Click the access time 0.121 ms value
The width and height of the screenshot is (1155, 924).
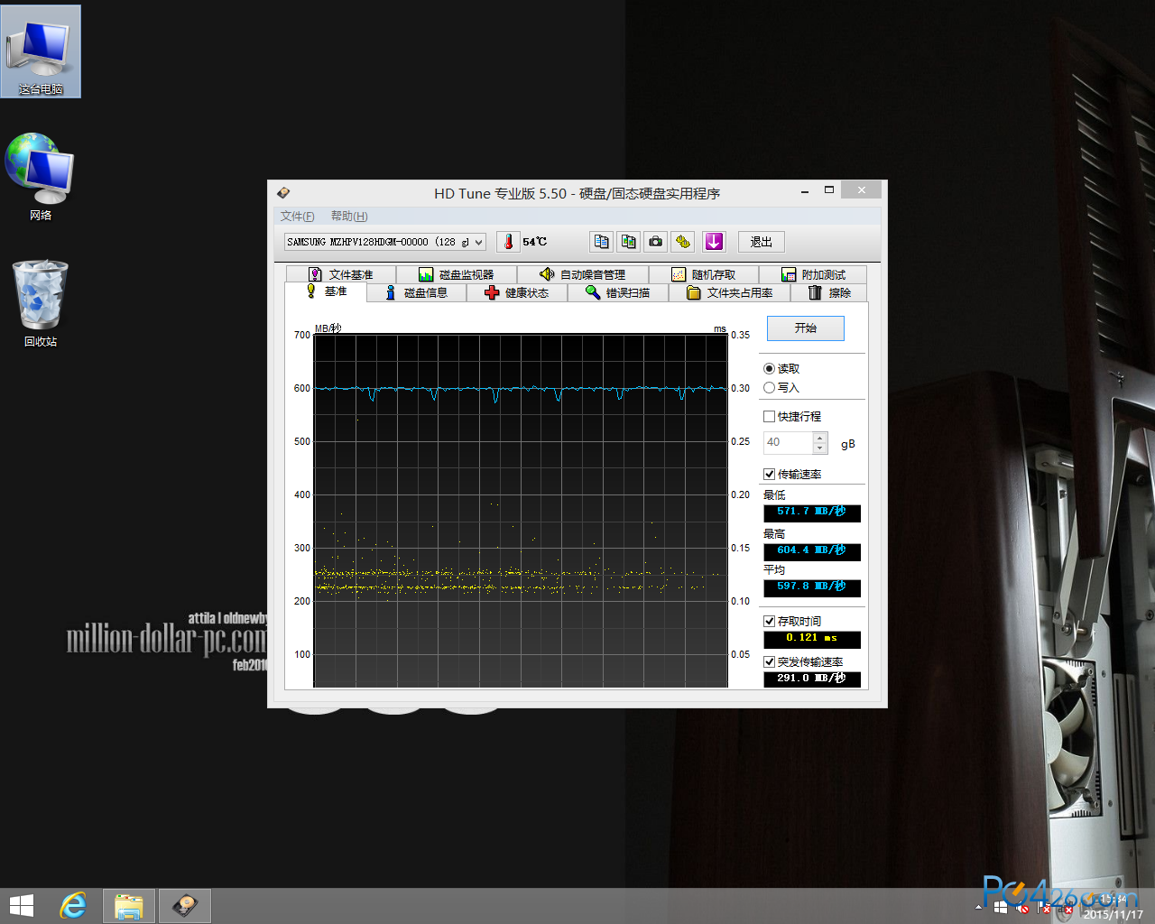pyautogui.click(x=812, y=639)
